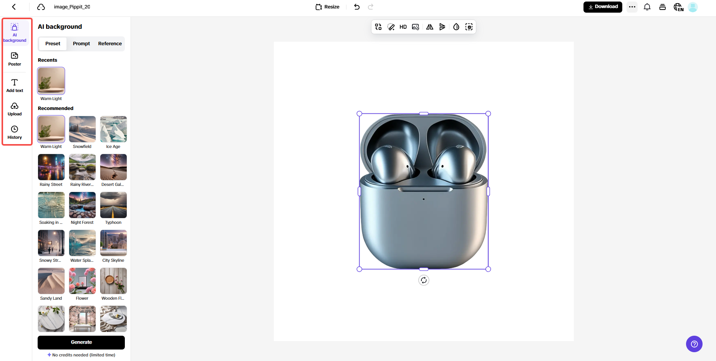Click the Generate button
This screenshot has height=361, width=716.
point(81,342)
